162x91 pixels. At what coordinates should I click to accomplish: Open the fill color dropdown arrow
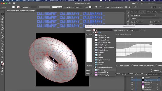pos(16,7)
